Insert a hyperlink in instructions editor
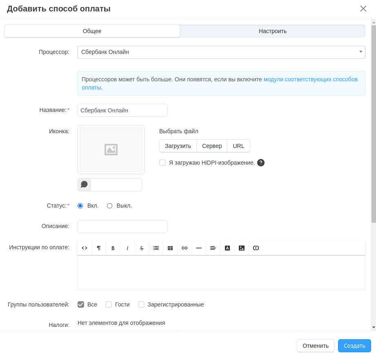The image size is (376, 358). coord(185,248)
